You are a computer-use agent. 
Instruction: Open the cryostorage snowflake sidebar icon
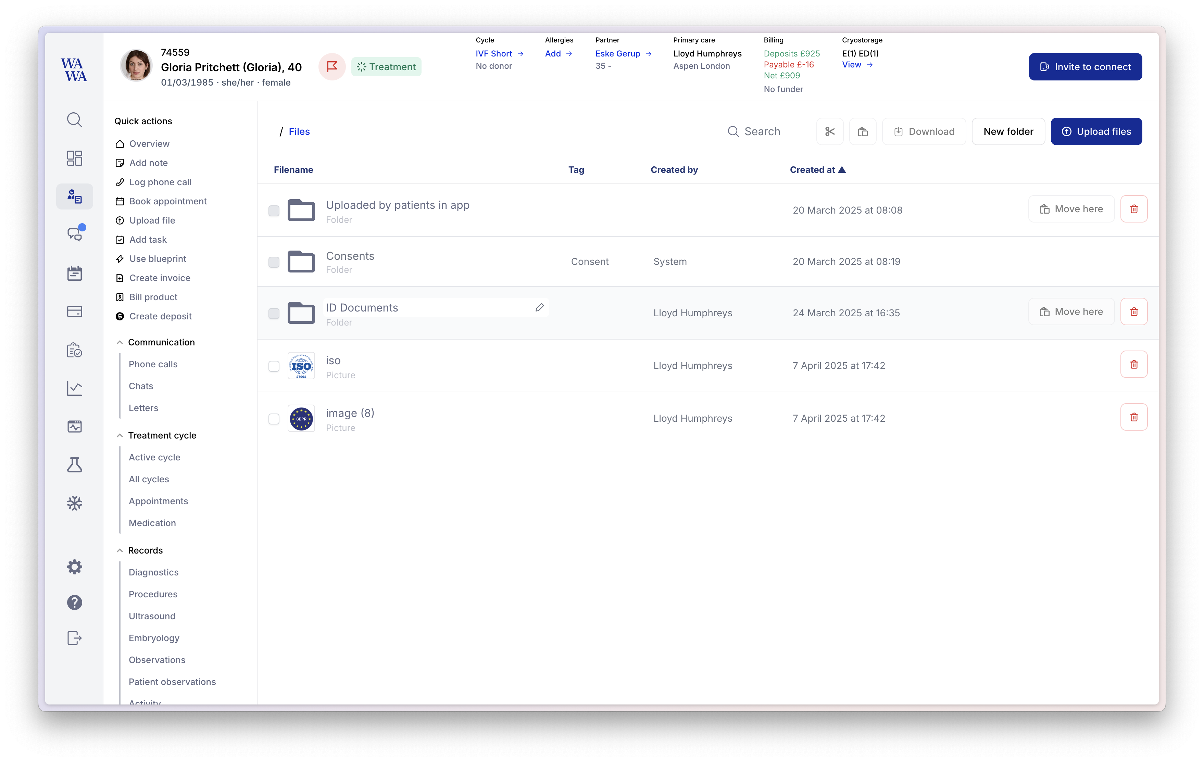[75, 503]
